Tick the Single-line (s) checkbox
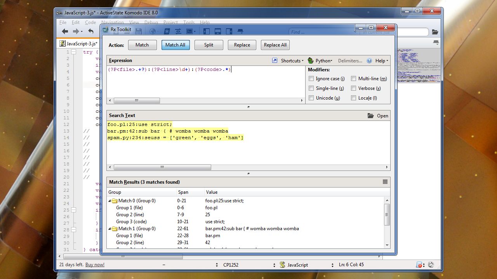 pyautogui.click(x=311, y=88)
